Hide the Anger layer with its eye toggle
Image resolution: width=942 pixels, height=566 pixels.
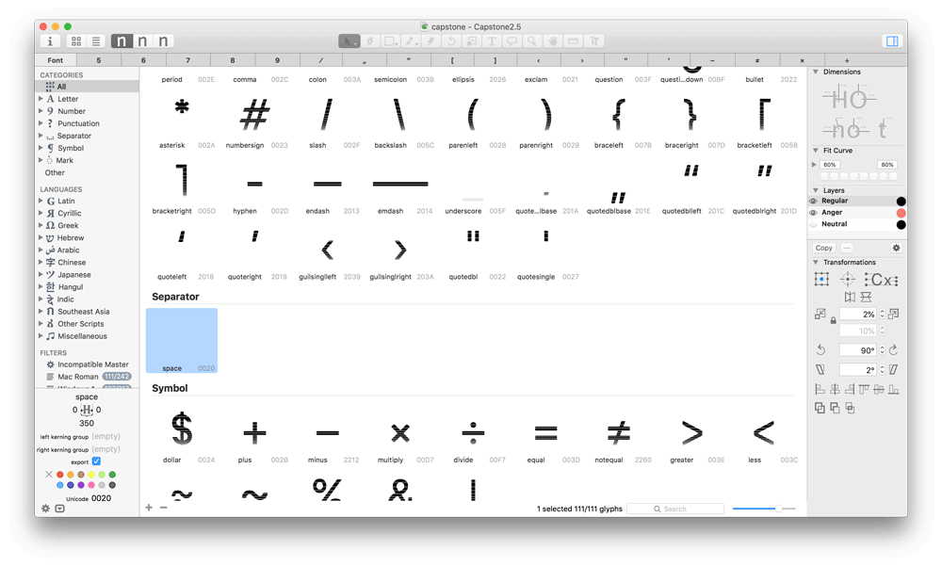click(813, 212)
